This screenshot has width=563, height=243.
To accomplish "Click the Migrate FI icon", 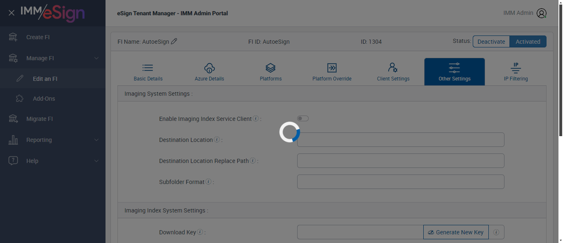I will [x=13, y=119].
